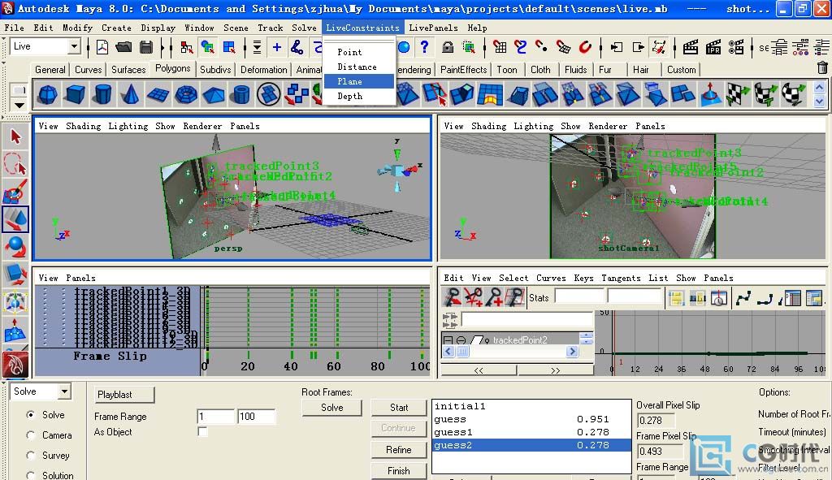Screen dimensions: 832x480
Task: Open the Track menu
Action: click(270, 28)
